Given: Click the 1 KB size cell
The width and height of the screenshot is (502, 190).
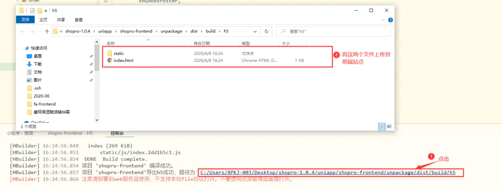Looking at the screenshot, I should point(299,61).
